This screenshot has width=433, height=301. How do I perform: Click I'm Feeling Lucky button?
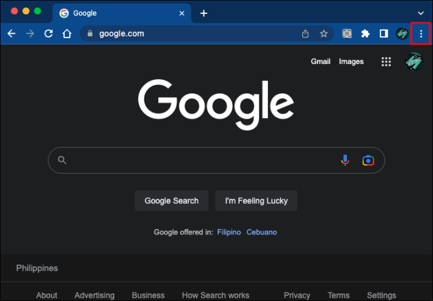(x=256, y=201)
